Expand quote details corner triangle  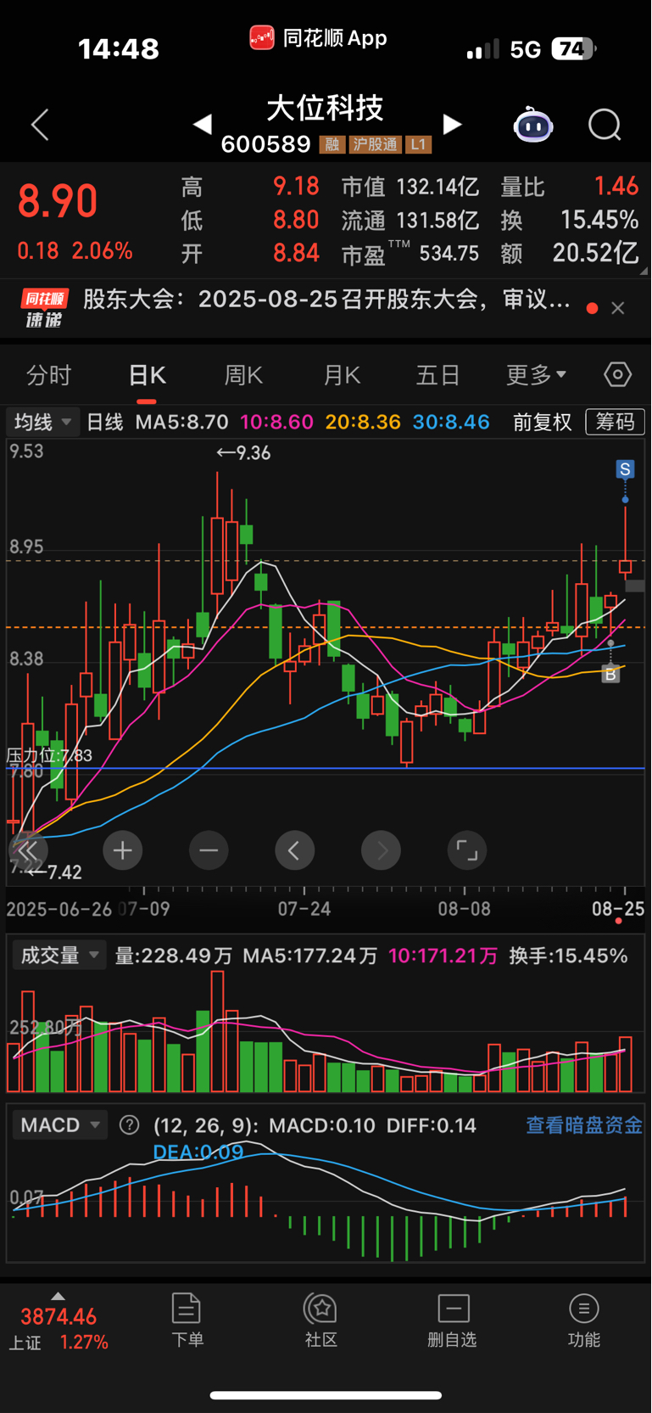tap(644, 272)
